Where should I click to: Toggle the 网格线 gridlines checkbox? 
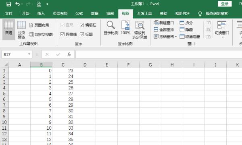coord(63,34)
